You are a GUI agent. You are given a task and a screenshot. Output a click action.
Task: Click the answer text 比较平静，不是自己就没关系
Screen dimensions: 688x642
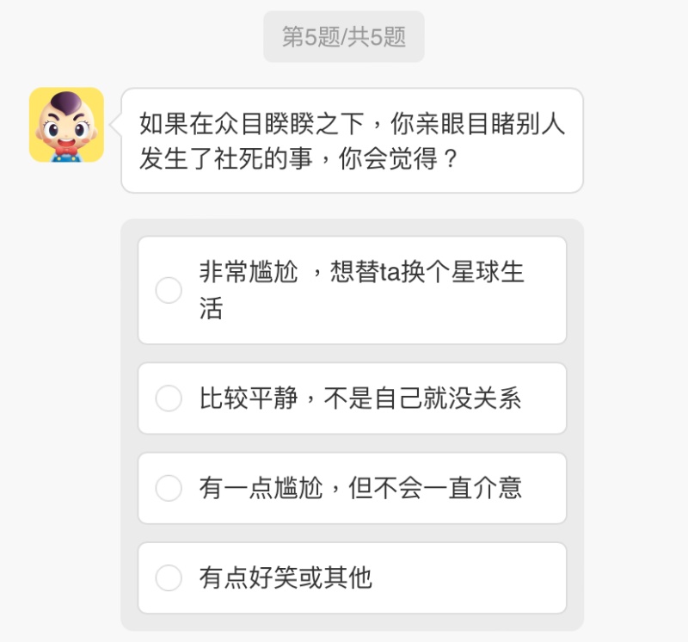(360, 398)
